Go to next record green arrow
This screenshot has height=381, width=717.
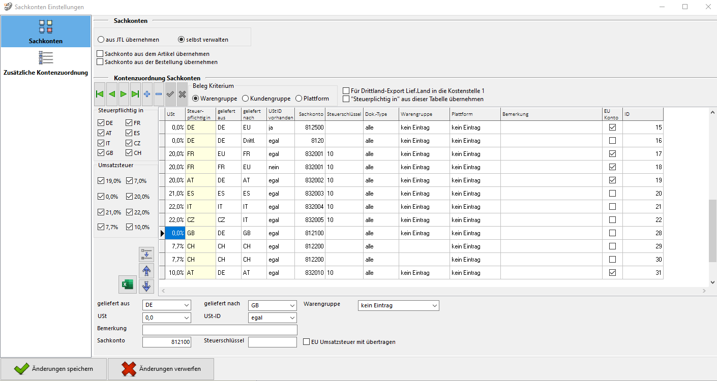pos(123,94)
